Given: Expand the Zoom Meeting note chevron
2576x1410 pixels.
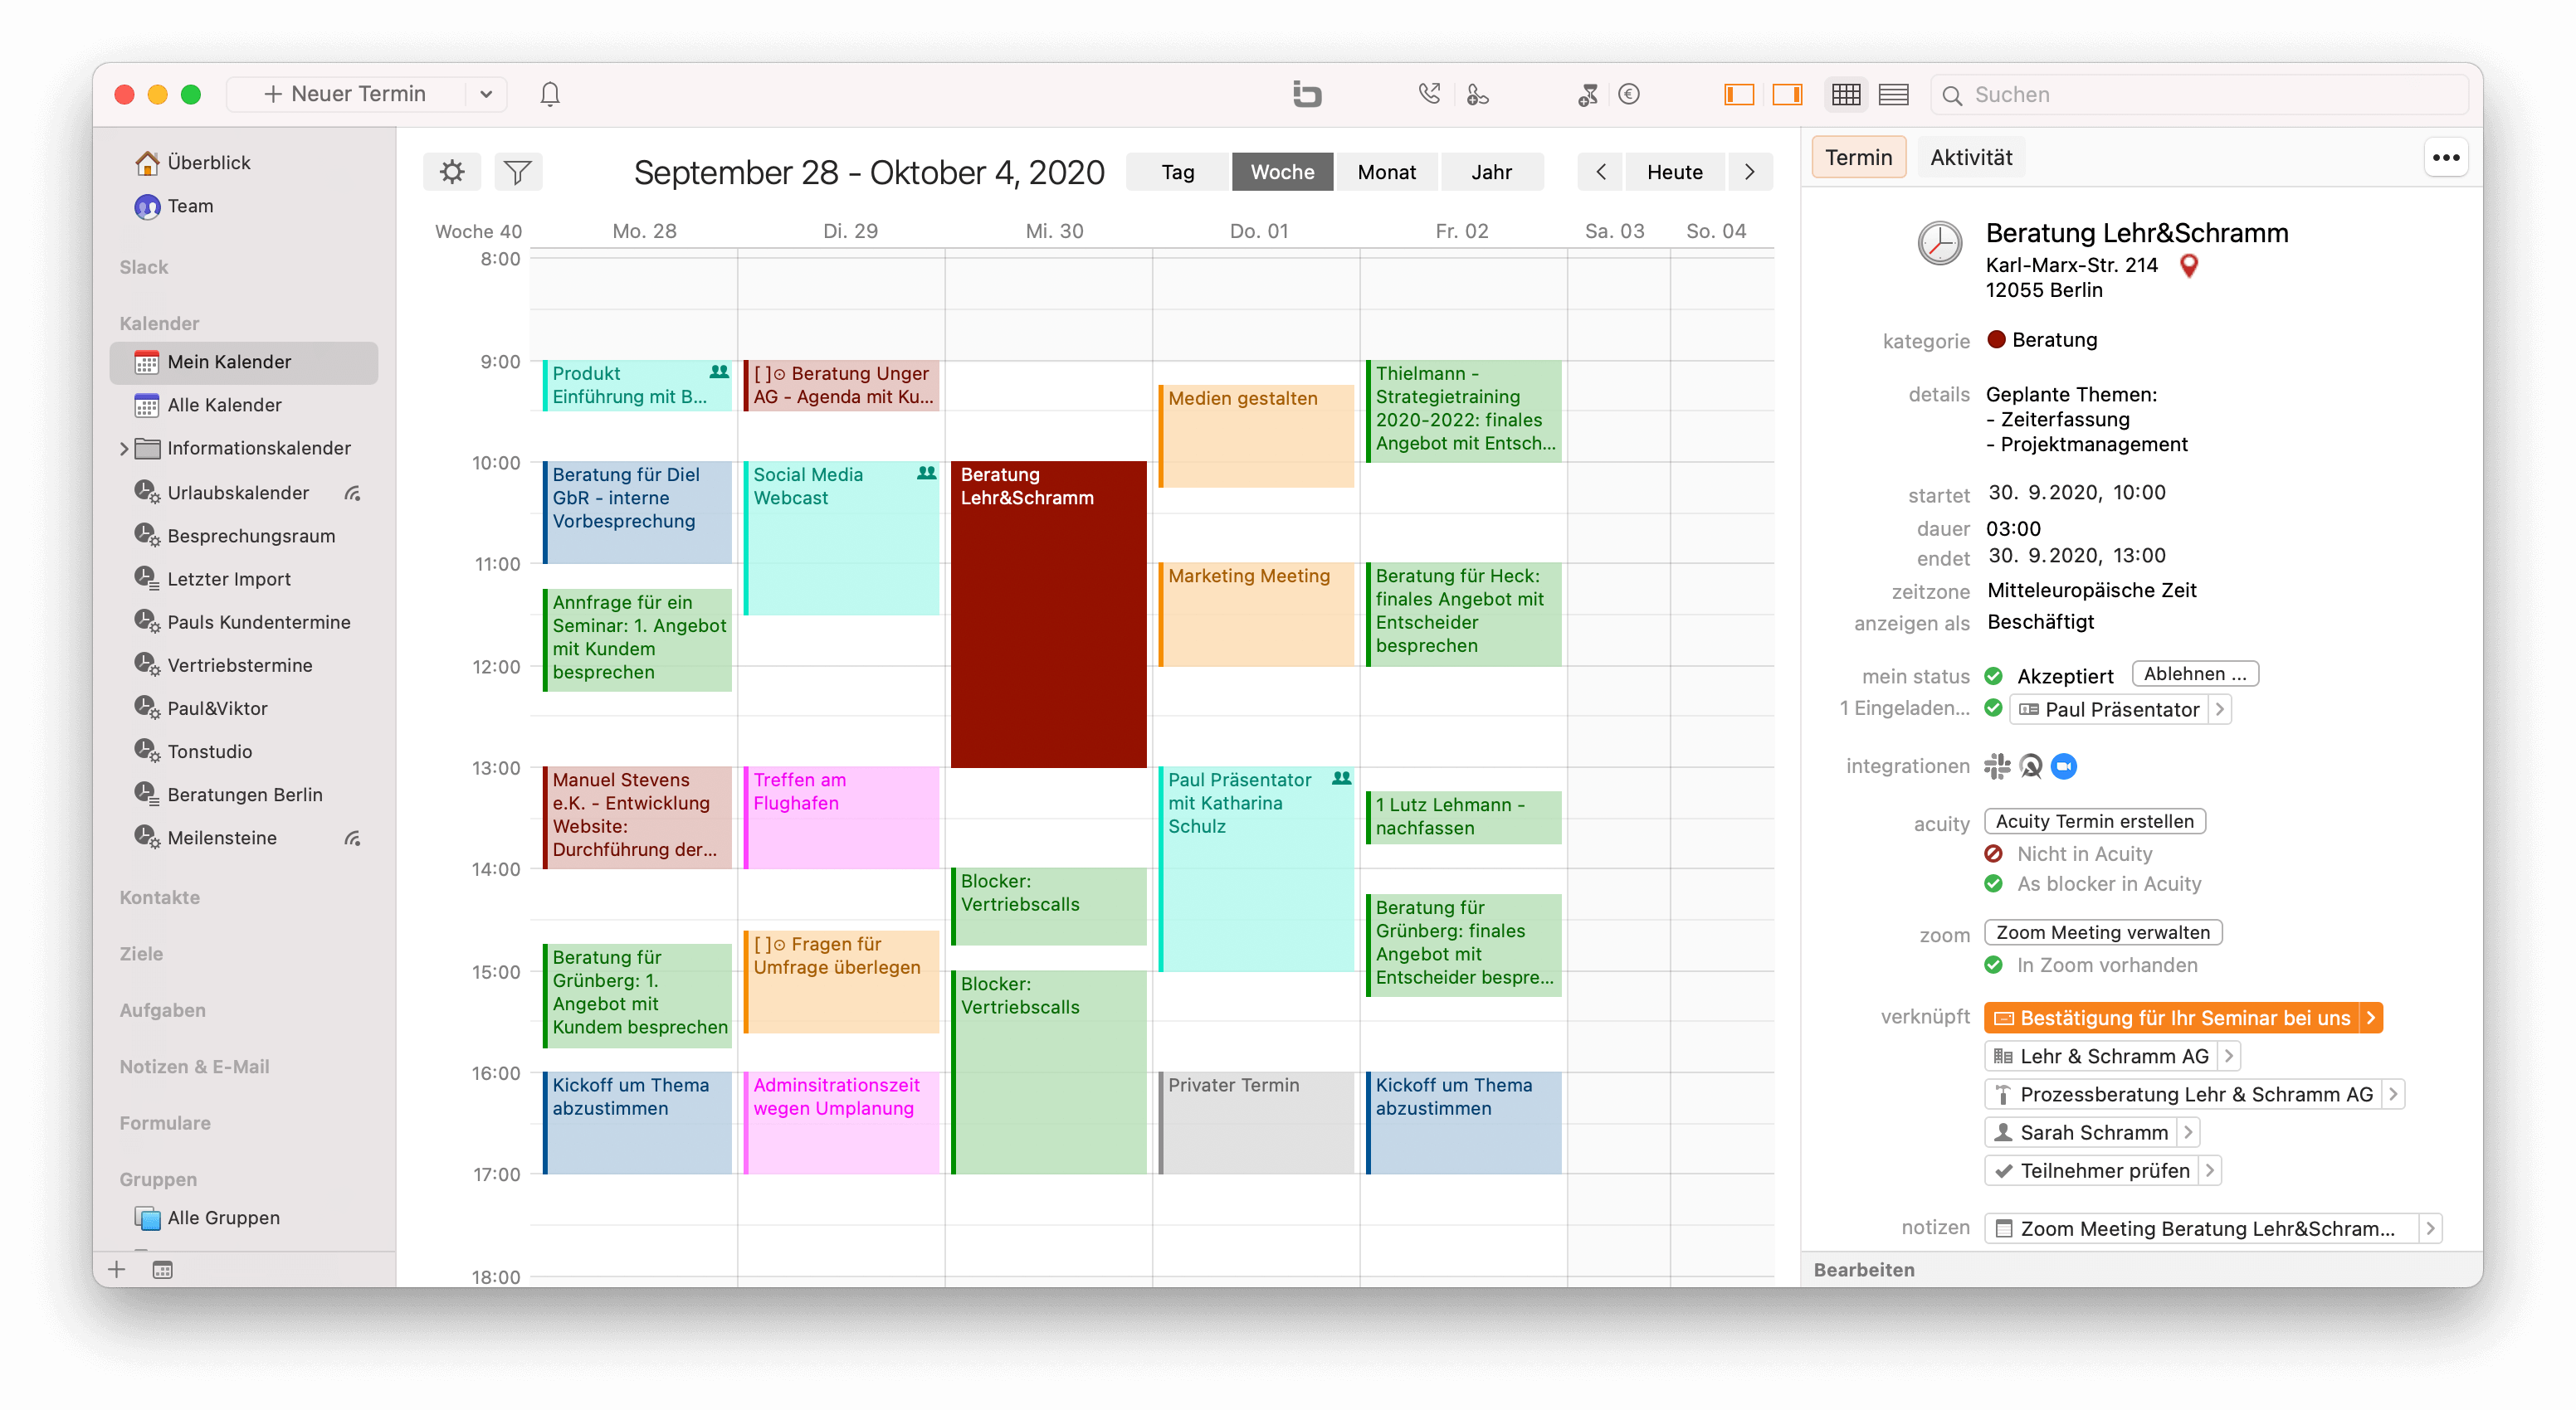Looking at the screenshot, I should 2430,1228.
